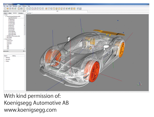Click the XYZ axis triad in viewport
Viewport: 154px width, 117px height.
point(139,84)
